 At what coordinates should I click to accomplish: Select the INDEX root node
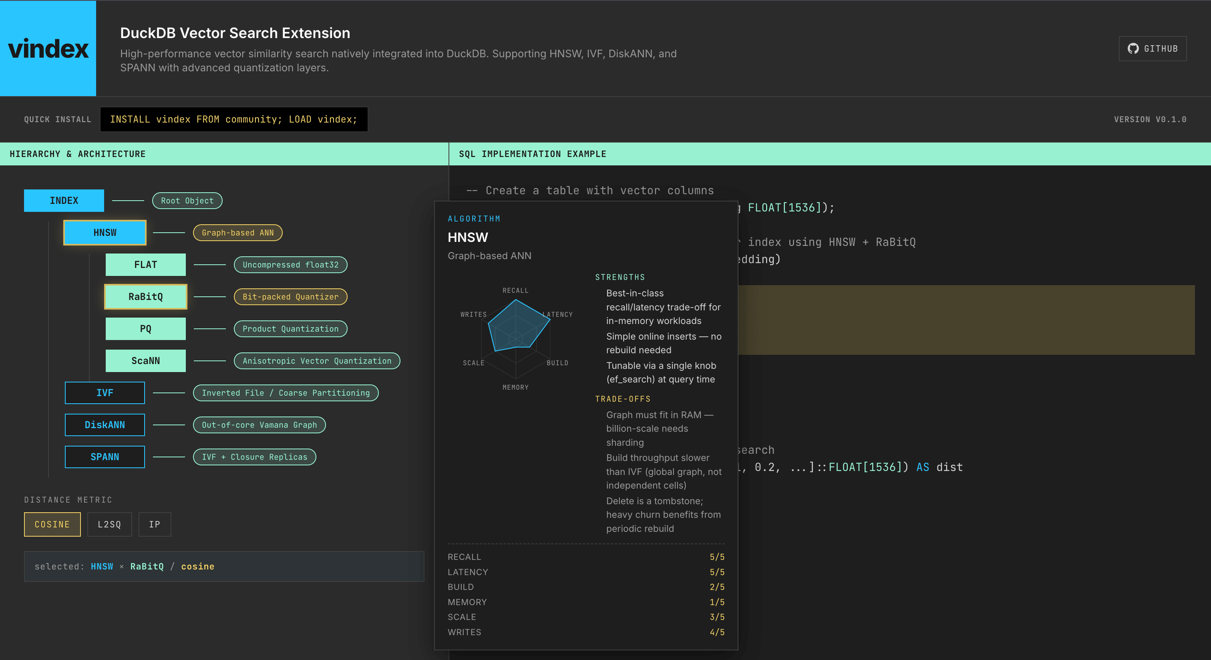point(64,200)
